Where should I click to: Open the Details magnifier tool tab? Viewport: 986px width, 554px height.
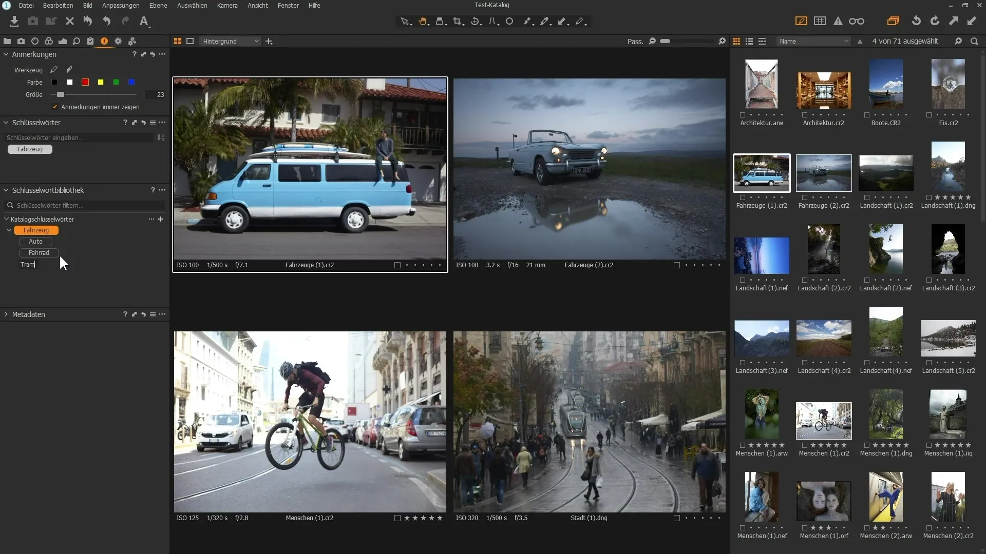click(x=77, y=41)
